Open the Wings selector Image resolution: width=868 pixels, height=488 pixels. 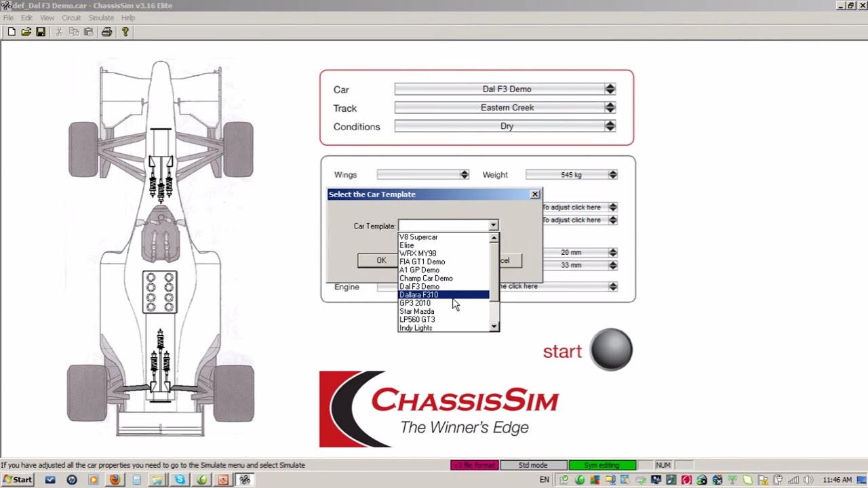[x=423, y=175]
